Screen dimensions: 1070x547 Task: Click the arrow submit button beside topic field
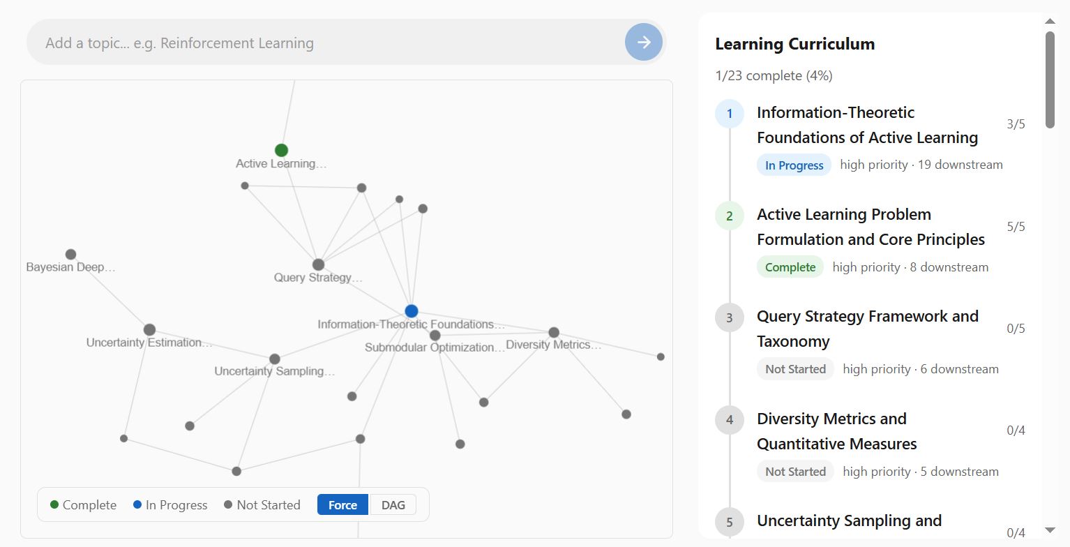pyautogui.click(x=643, y=43)
